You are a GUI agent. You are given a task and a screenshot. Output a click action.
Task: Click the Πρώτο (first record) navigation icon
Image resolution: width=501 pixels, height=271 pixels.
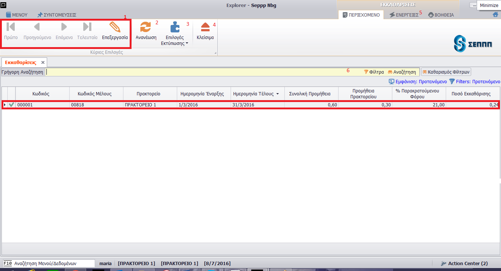[x=11, y=27]
